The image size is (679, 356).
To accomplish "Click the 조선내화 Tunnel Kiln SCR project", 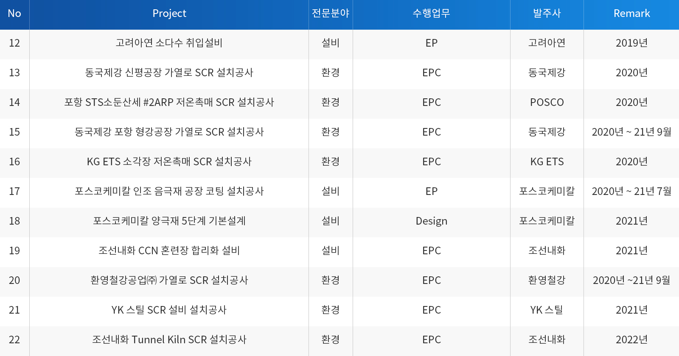I will click(x=169, y=339).
